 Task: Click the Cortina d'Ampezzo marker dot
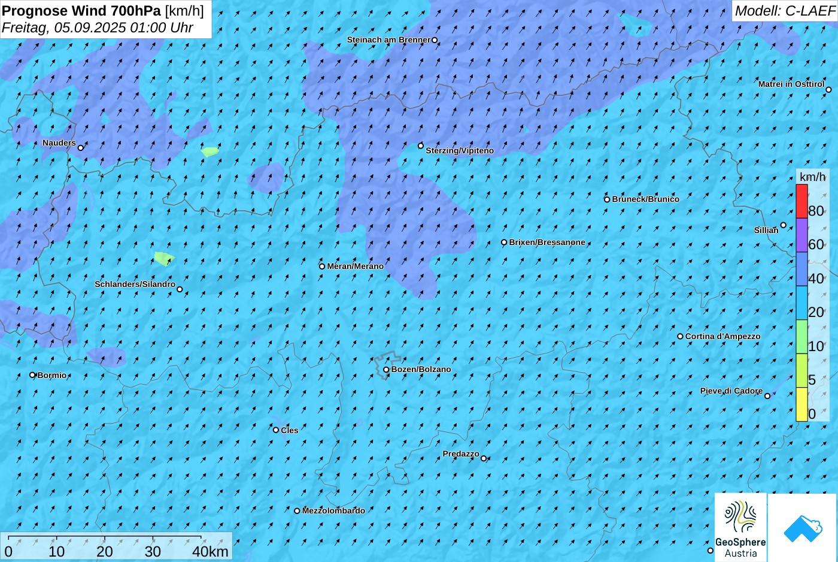tap(680, 336)
